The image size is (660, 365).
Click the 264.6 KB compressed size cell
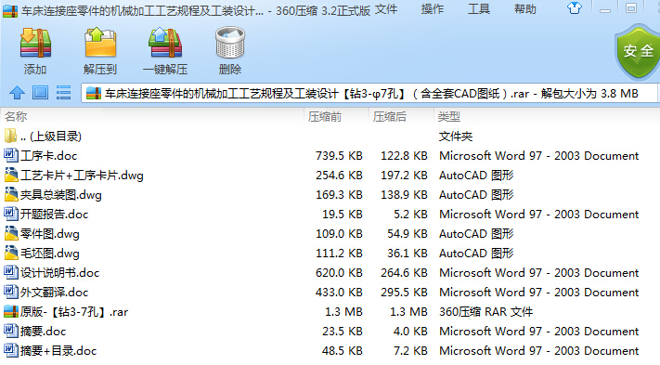[x=404, y=273]
